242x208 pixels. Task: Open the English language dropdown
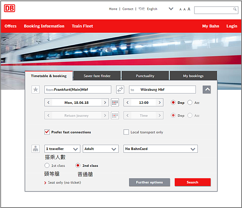[171, 9]
